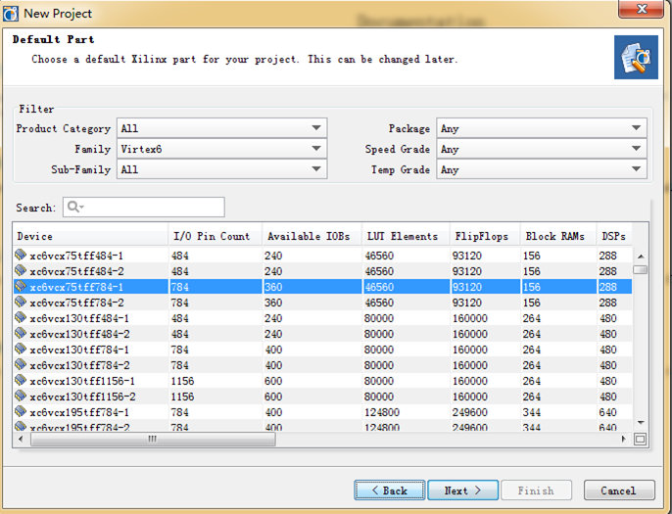Select device xc6vcx75tff484-1
672x514 pixels.
(x=322, y=256)
